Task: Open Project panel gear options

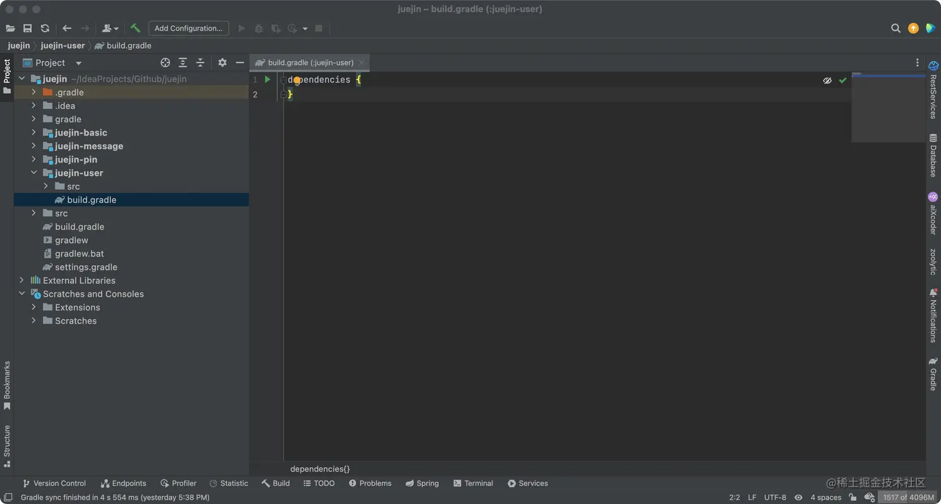Action: click(222, 62)
